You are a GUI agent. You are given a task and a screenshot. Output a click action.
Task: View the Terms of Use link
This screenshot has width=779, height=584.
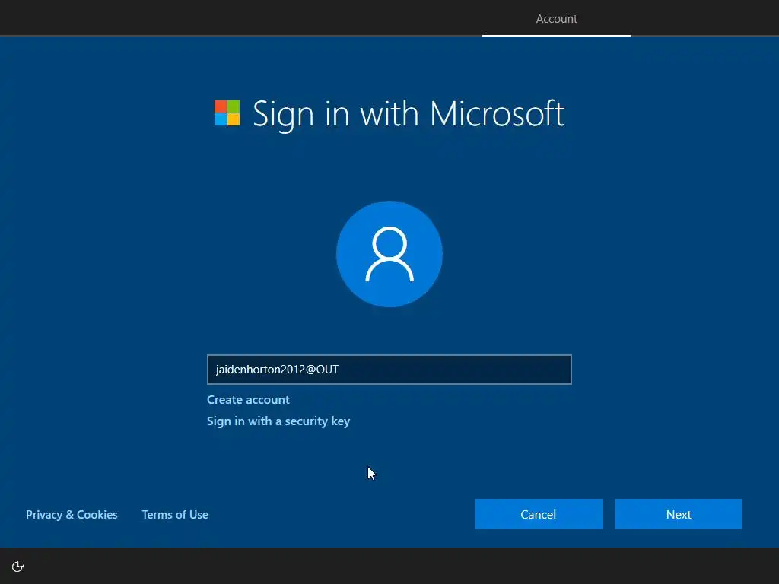click(175, 515)
